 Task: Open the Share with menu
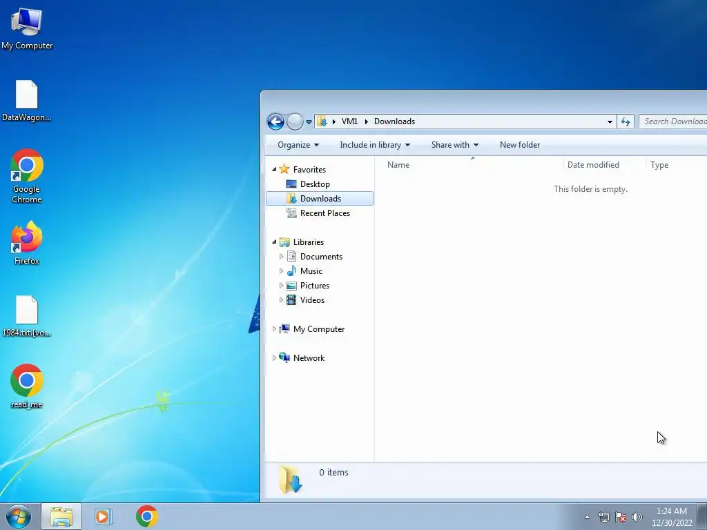[454, 145]
